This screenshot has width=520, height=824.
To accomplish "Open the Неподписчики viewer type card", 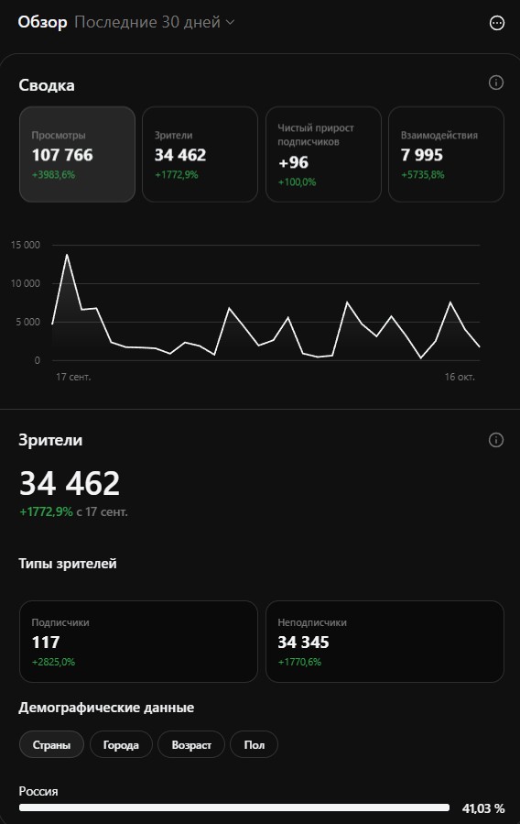I will pos(385,642).
